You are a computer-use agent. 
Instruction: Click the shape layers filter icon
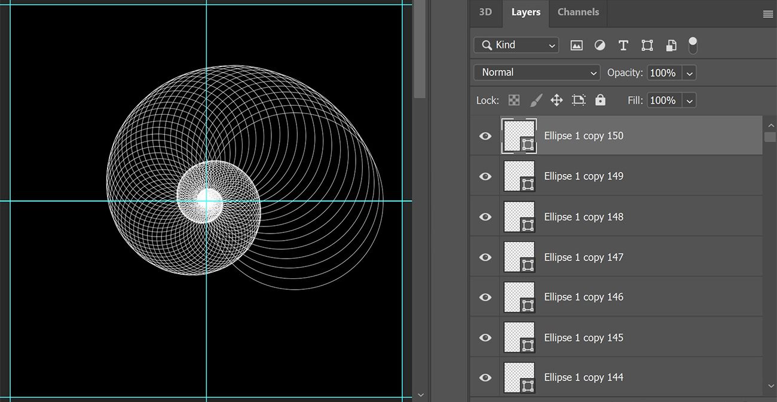click(647, 45)
